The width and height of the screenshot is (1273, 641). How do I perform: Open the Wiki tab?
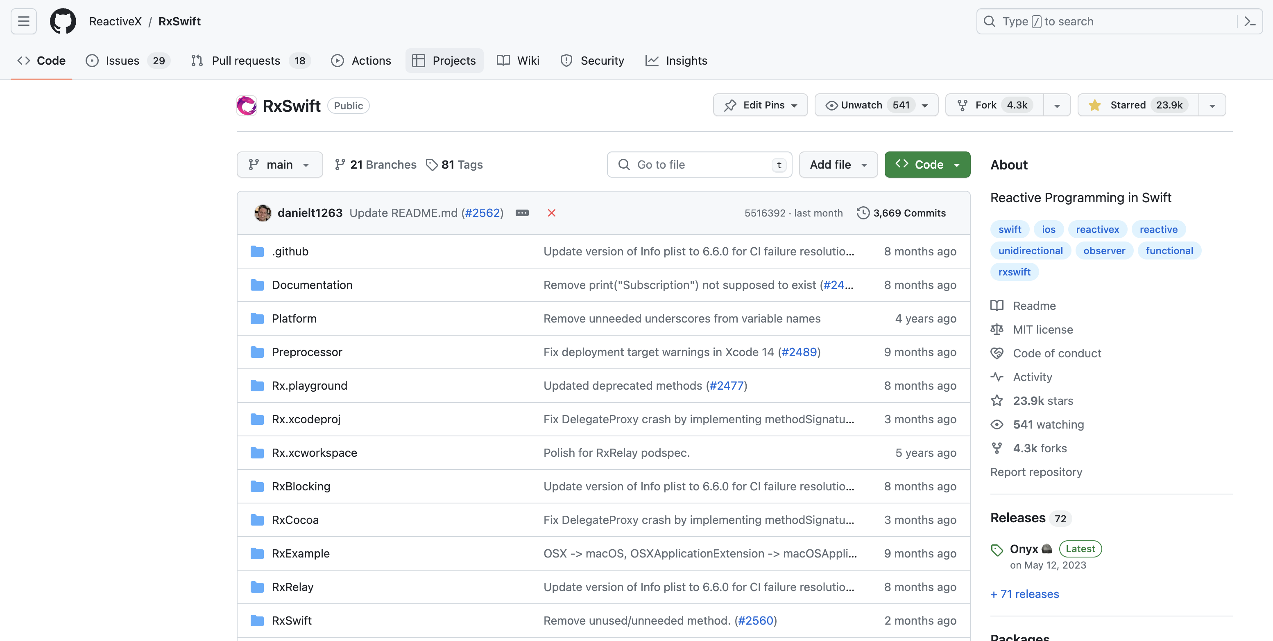[518, 61]
